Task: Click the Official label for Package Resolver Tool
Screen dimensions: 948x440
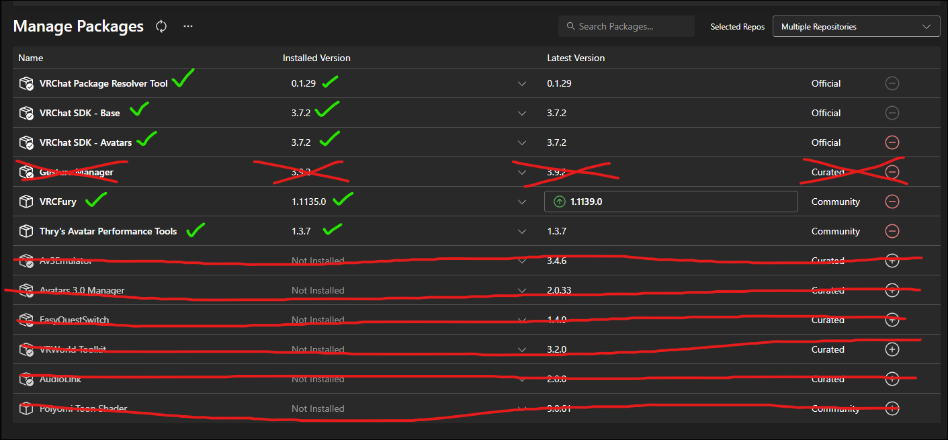Action: [826, 83]
